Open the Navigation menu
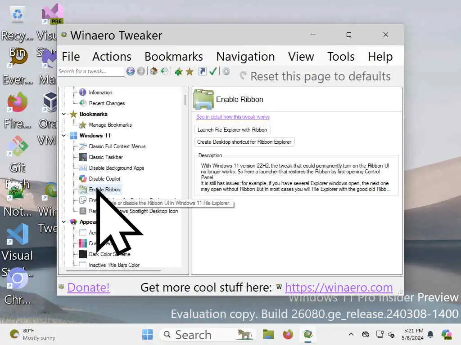The image size is (461, 345). (x=245, y=56)
